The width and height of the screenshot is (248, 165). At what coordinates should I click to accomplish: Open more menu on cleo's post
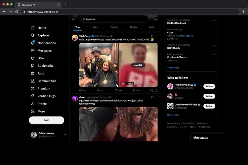(x=156, y=97)
